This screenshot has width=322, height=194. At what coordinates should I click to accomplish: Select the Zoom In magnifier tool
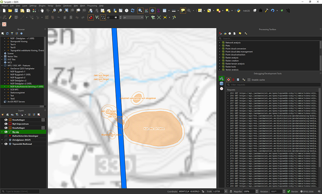[x=54, y=11]
